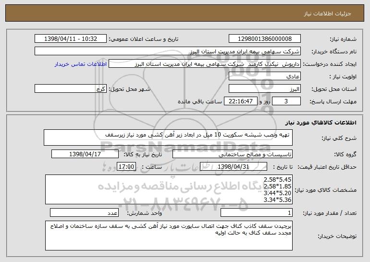Click the حداقل تاریخ اعتبار قیمت label
Screen dimensions: 370x262
pyautogui.click(x=327, y=167)
